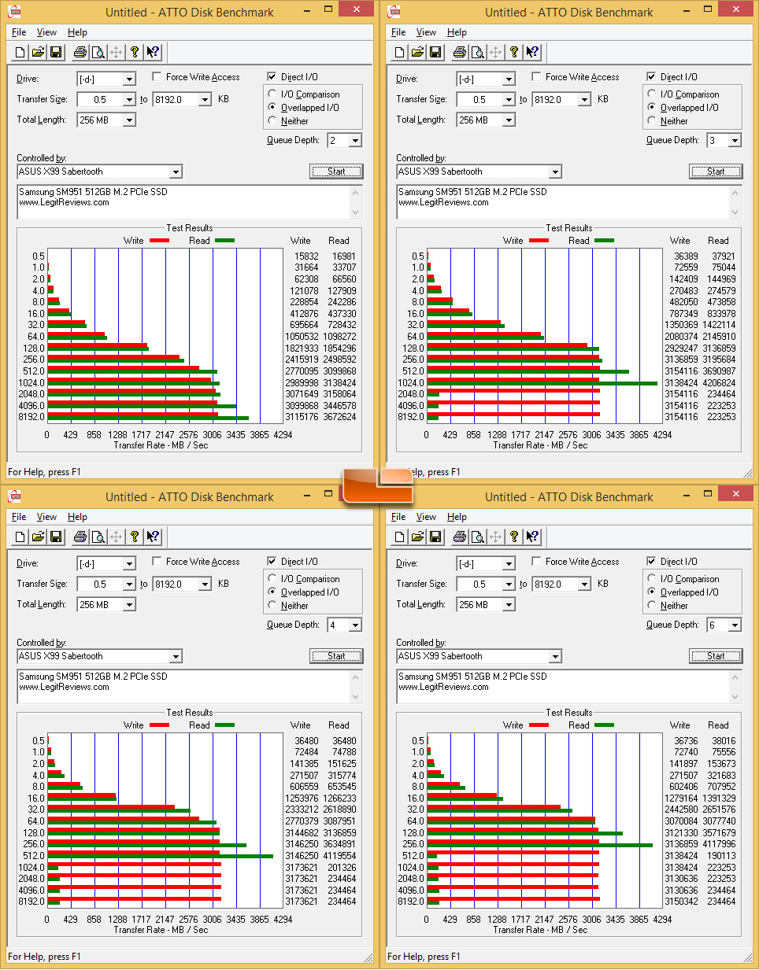759x970 pixels.
Task: Enable Force Write Access in Queue Depth 3 window
Action: click(536, 77)
